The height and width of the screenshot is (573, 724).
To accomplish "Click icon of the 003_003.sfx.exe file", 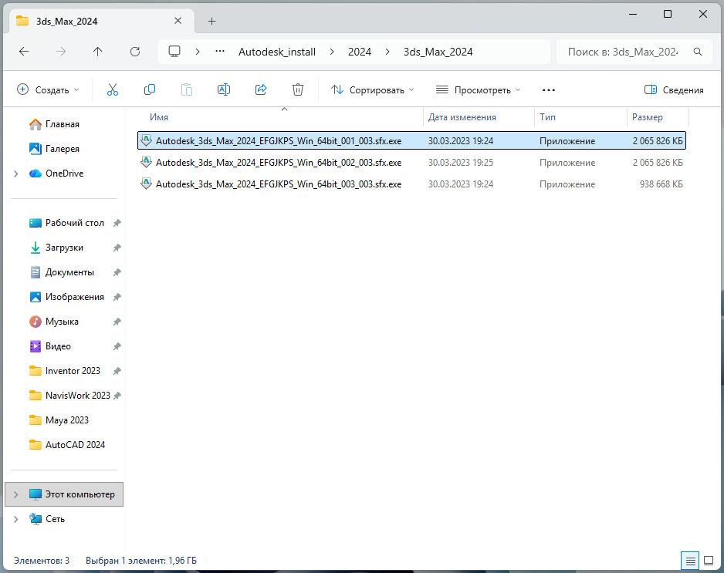I will [147, 184].
